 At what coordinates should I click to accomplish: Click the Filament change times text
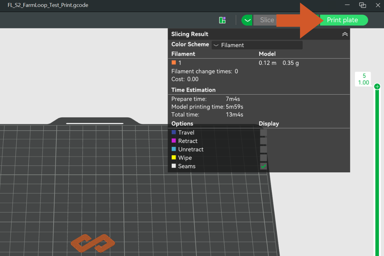(x=204, y=72)
